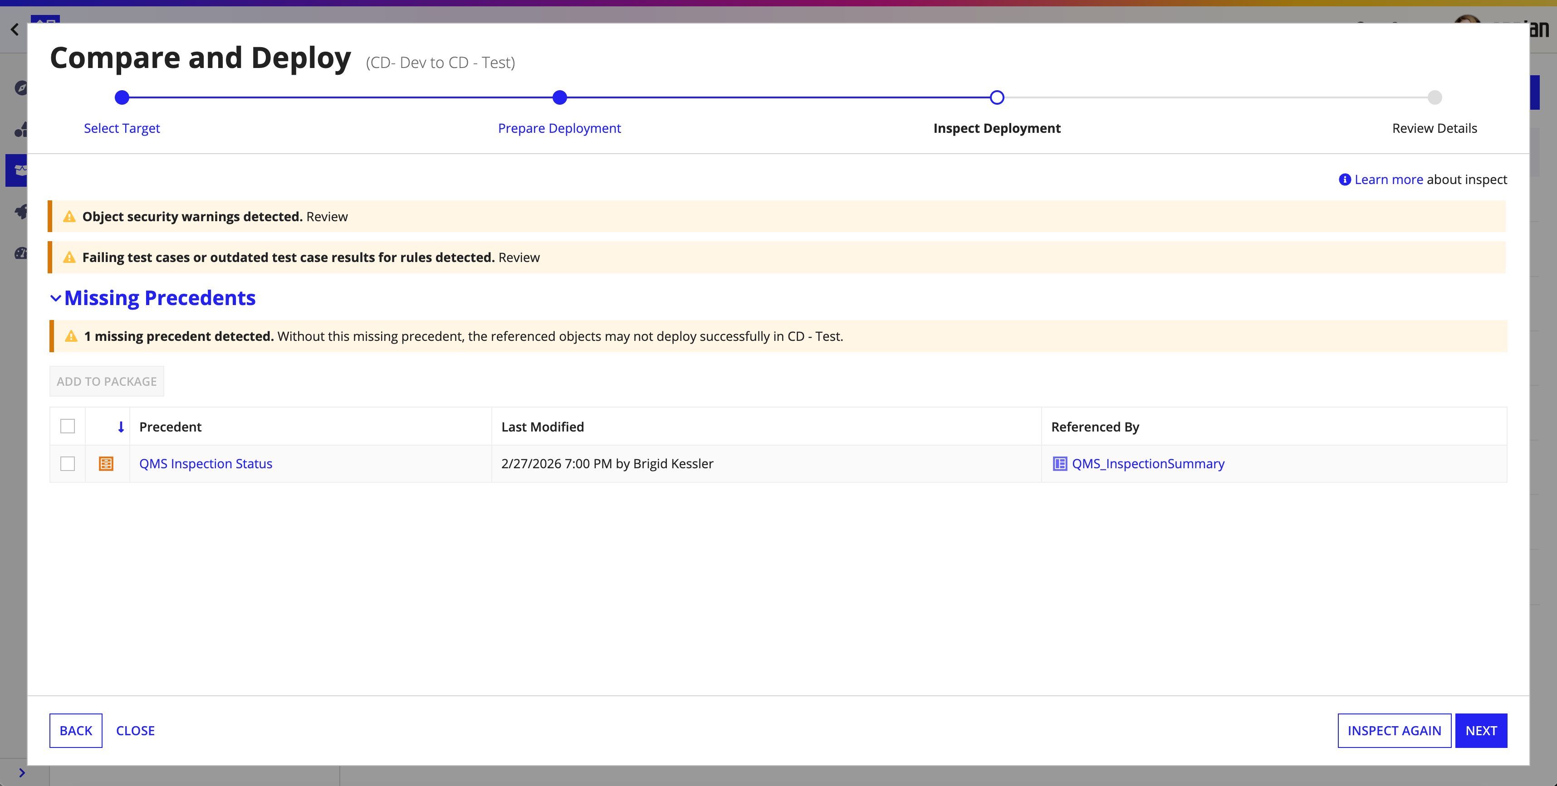Screen dimensions: 1557x786
Task: Review the object security warnings
Action: [x=327, y=217]
